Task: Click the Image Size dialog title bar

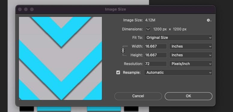Action: click(x=115, y=9)
